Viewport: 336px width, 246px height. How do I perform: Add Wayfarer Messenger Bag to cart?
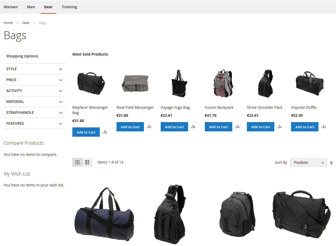click(x=86, y=132)
